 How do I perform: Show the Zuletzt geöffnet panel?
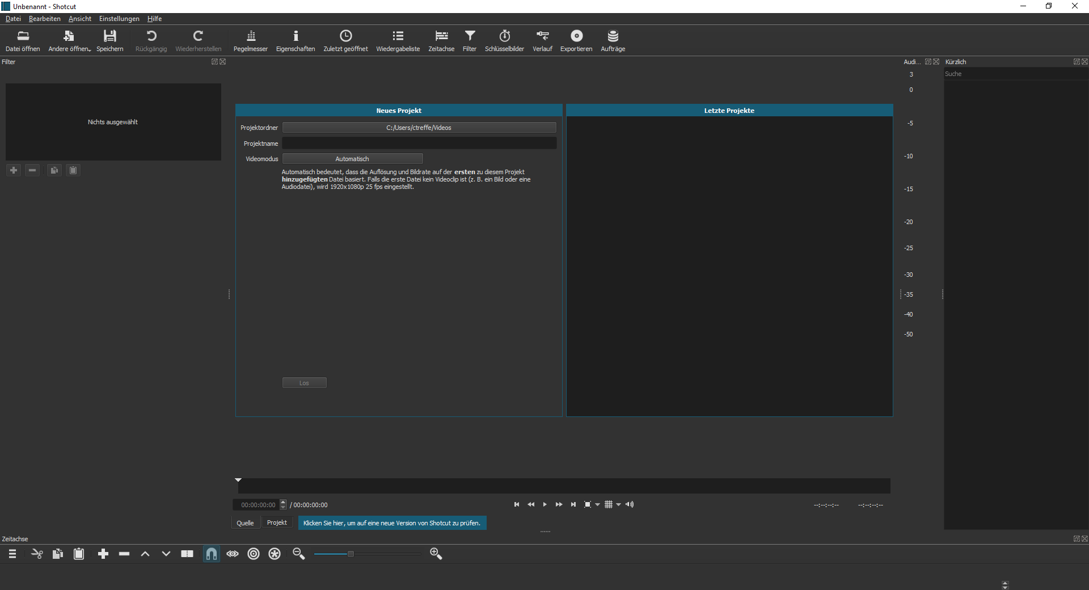pos(345,41)
